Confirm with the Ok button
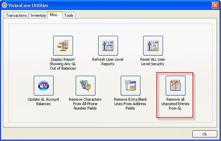This screenshot has height=141, width=221. [x=205, y=134]
